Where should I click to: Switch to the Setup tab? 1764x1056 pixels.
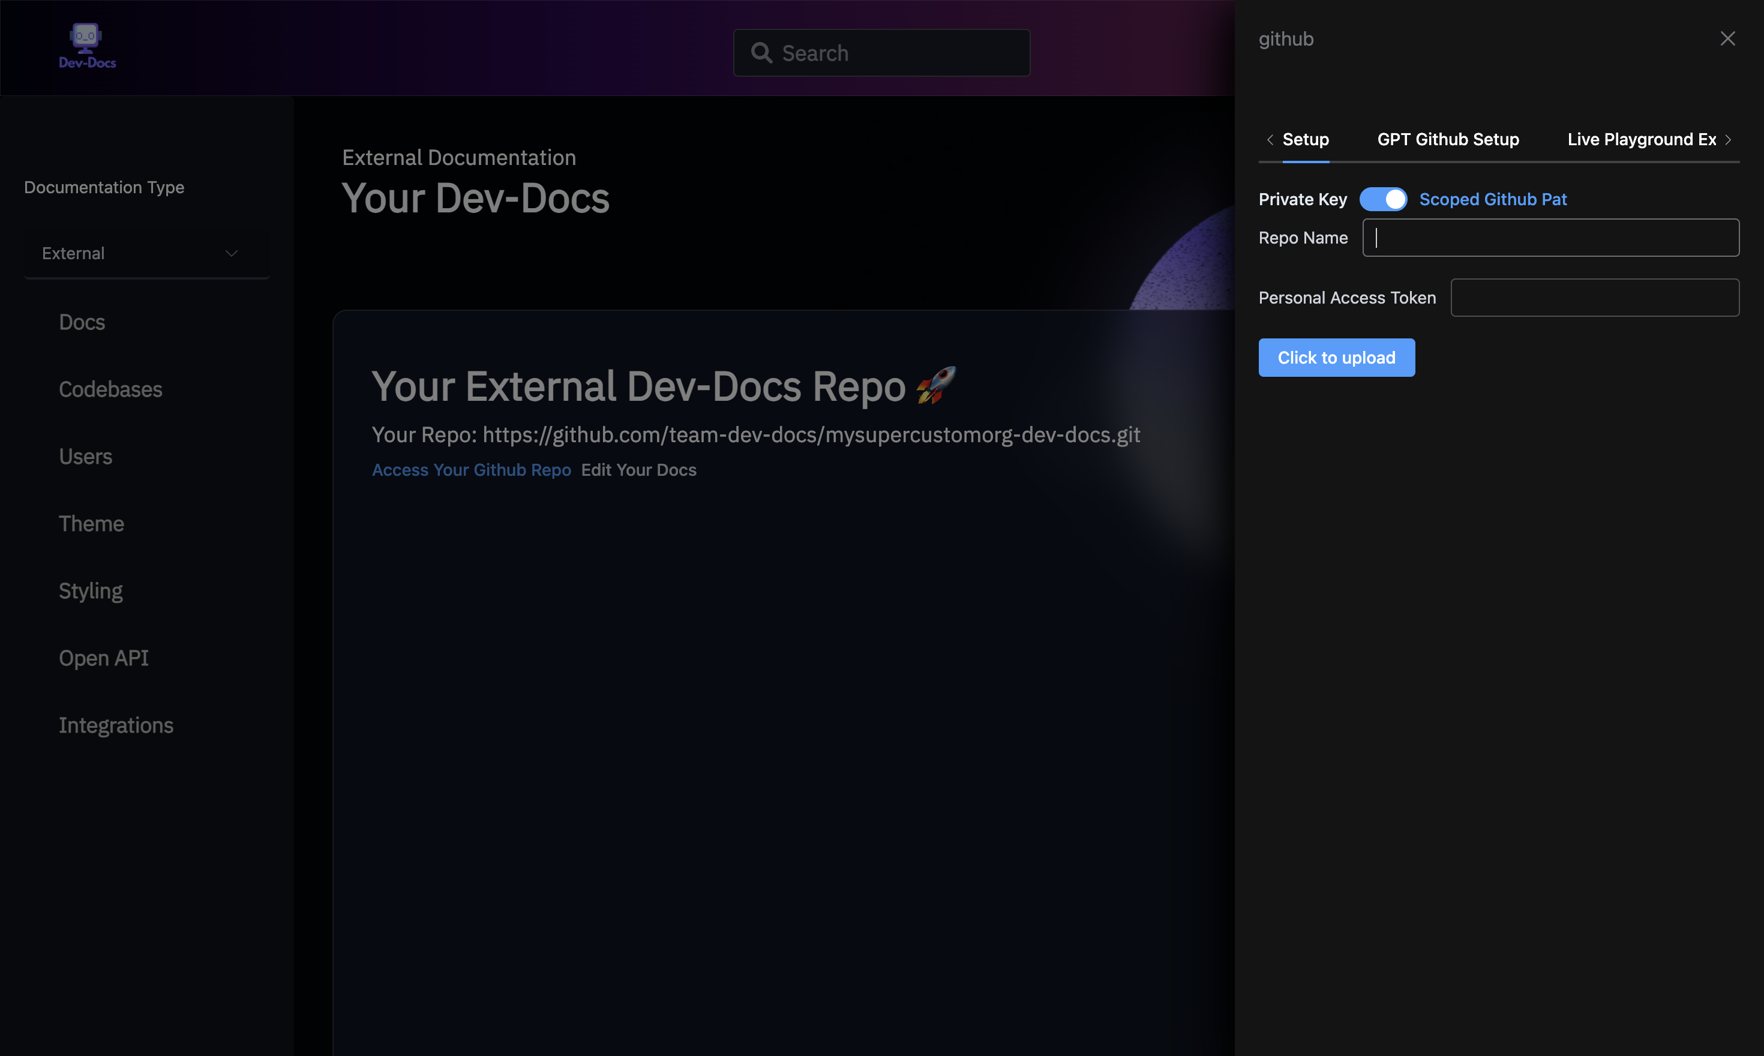click(x=1305, y=139)
